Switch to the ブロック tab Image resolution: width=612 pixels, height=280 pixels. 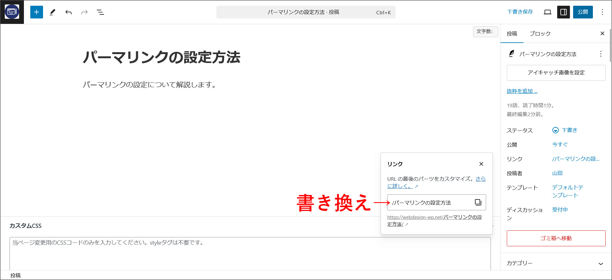[x=540, y=33]
